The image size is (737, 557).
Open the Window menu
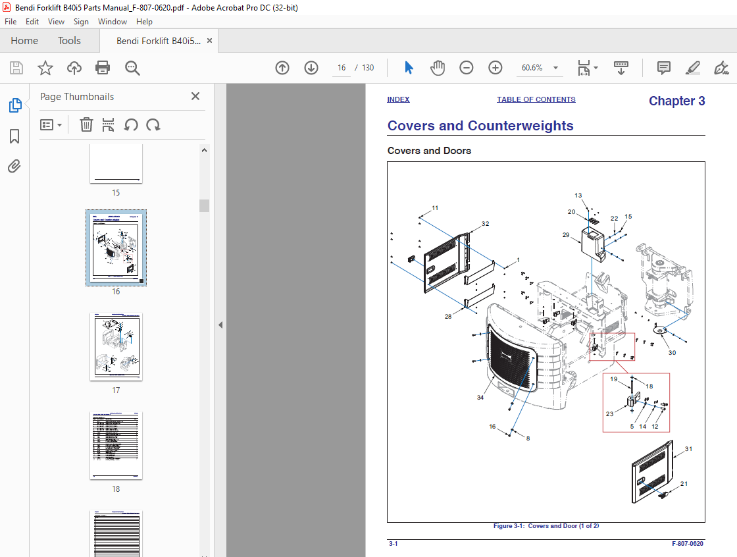(113, 22)
